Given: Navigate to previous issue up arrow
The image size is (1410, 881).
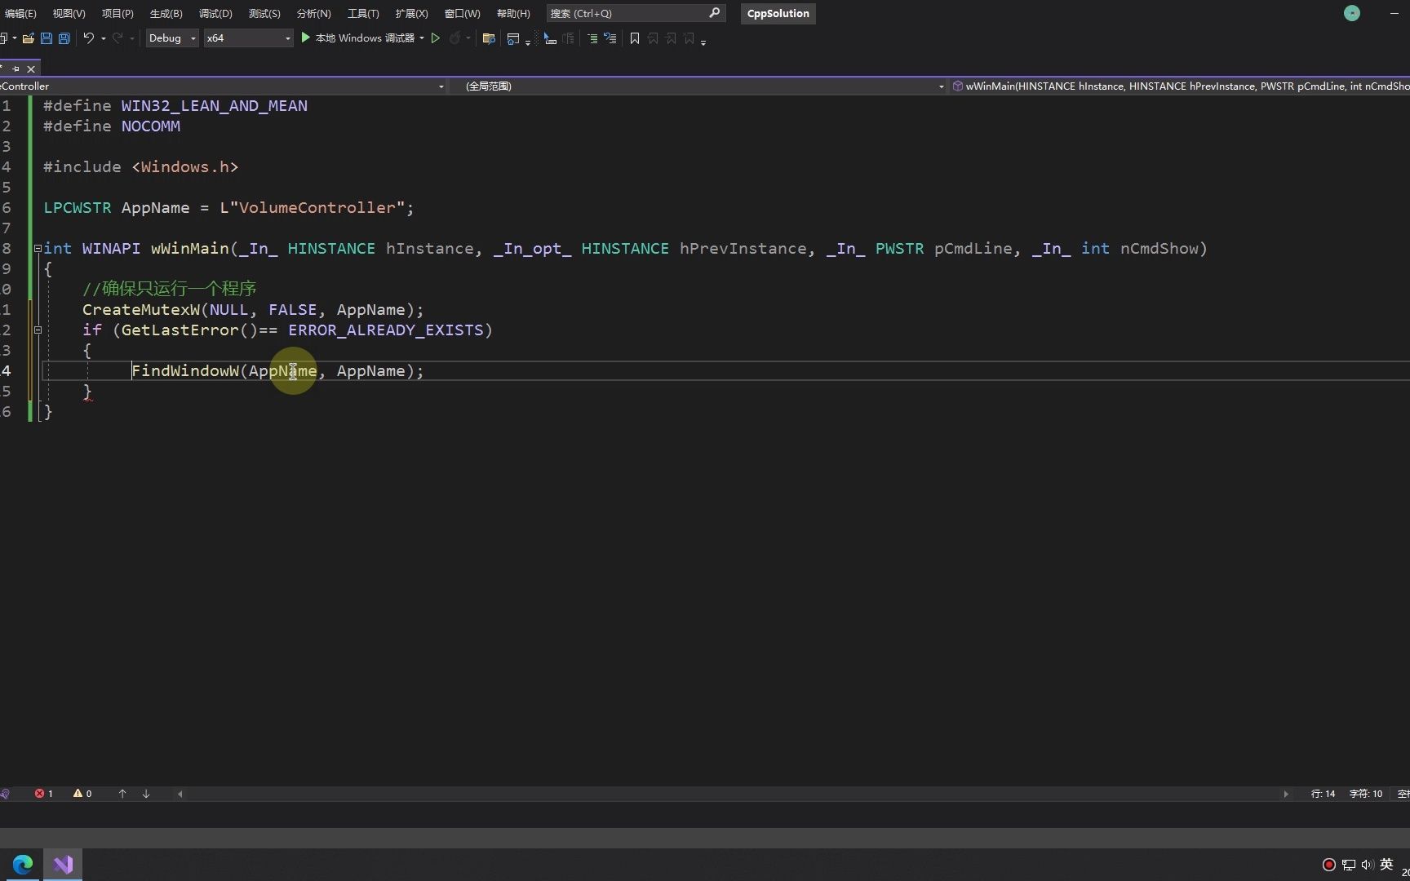Looking at the screenshot, I should click(x=122, y=794).
